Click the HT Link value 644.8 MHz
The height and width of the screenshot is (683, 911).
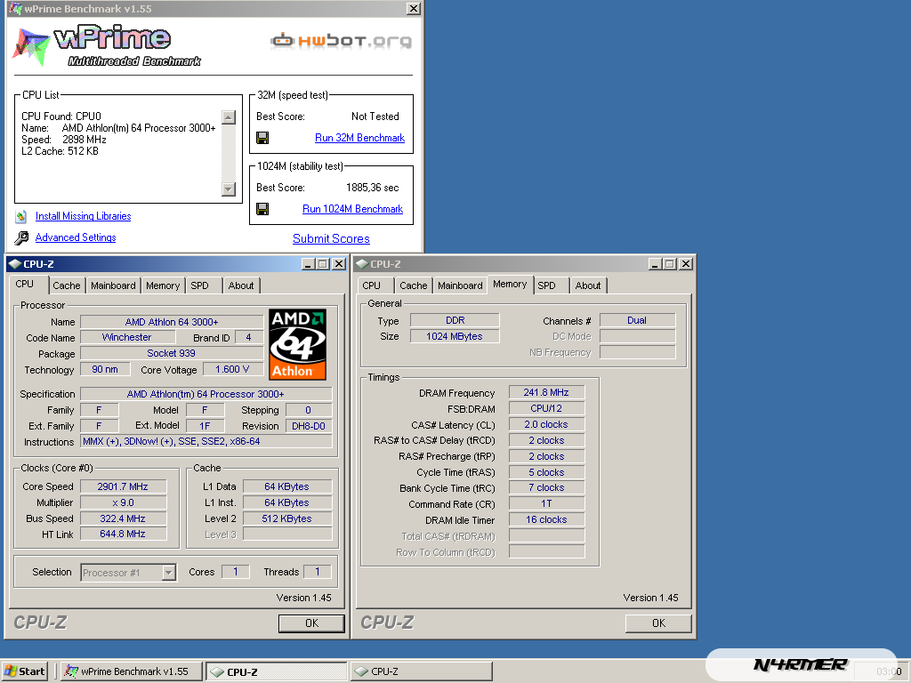[x=123, y=534]
